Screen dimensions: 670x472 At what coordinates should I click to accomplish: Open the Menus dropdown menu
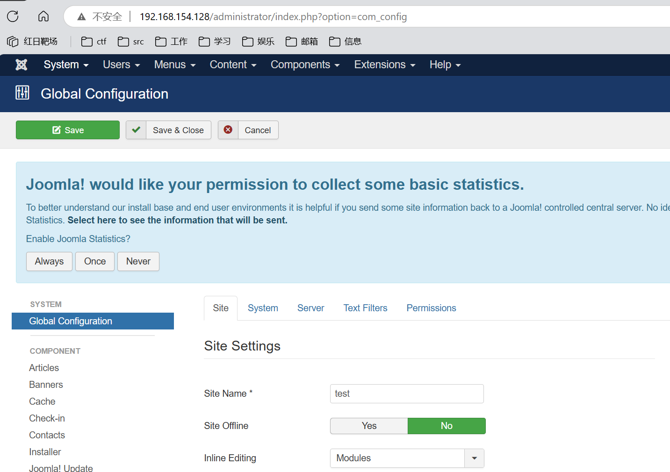[x=175, y=64]
